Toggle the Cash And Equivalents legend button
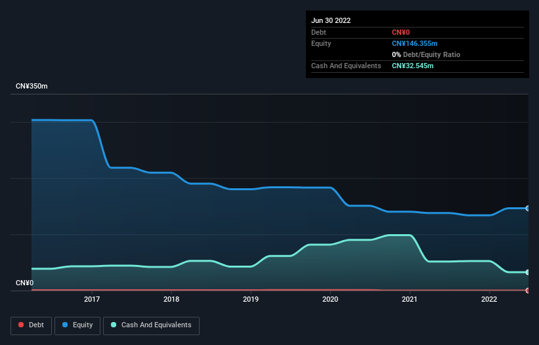539x345 pixels. coord(151,325)
